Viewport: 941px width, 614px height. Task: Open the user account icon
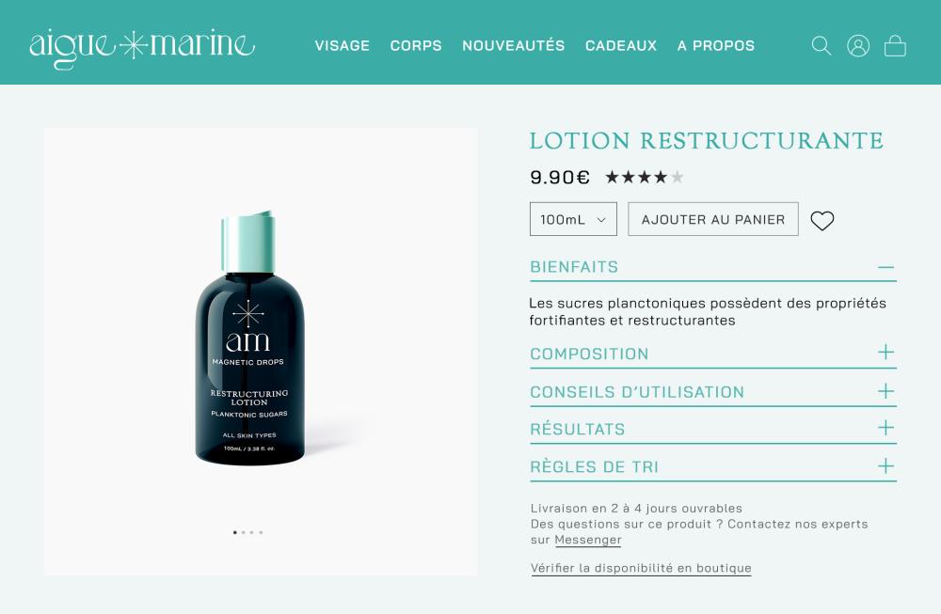(858, 45)
